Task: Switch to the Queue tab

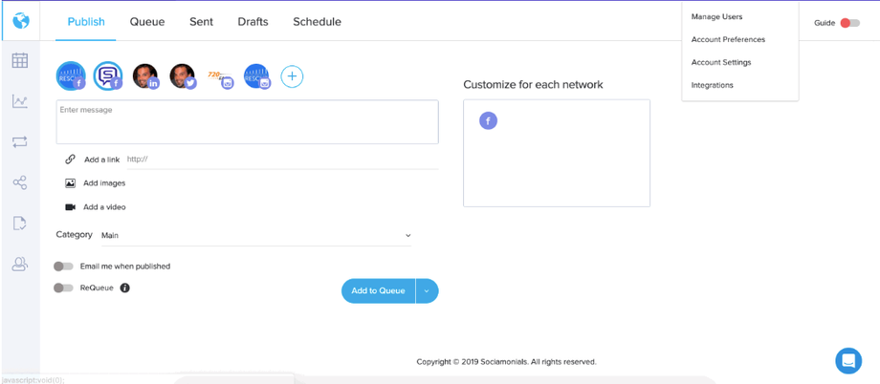Action: (147, 22)
